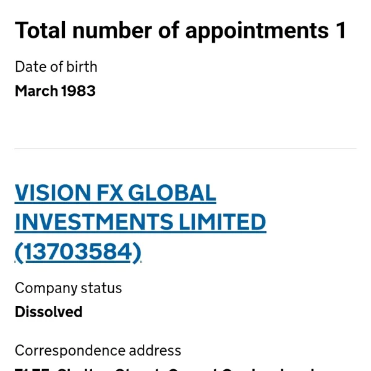This screenshot has width=371, height=371.
Task: Click the word appointments in the heading
Action: tap(257, 30)
